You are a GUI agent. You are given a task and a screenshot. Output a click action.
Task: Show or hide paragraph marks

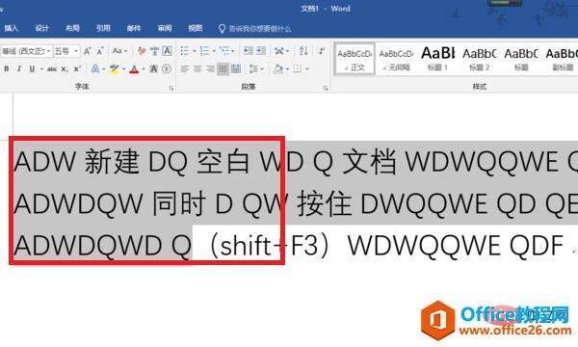tap(322, 51)
